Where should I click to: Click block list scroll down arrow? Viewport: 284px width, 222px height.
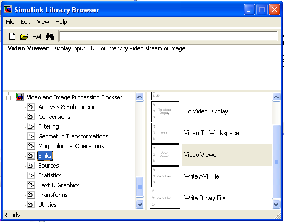click(276, 205)
